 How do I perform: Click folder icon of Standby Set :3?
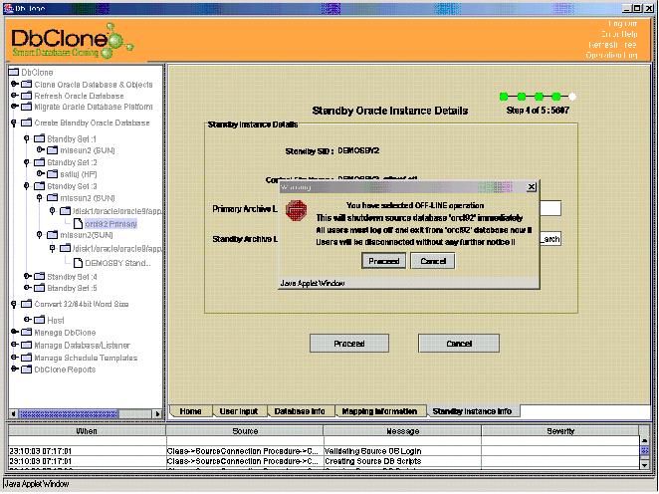tap(39, 186)
